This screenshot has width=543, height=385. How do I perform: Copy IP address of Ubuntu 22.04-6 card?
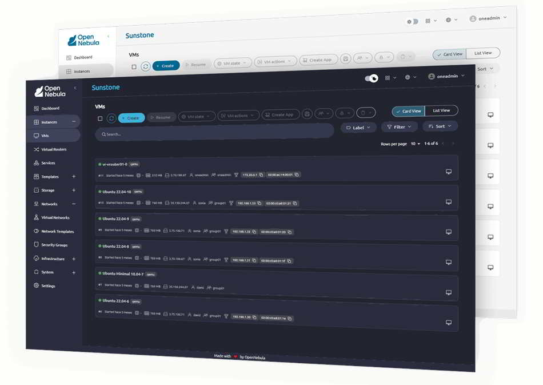tap(254, 317)
